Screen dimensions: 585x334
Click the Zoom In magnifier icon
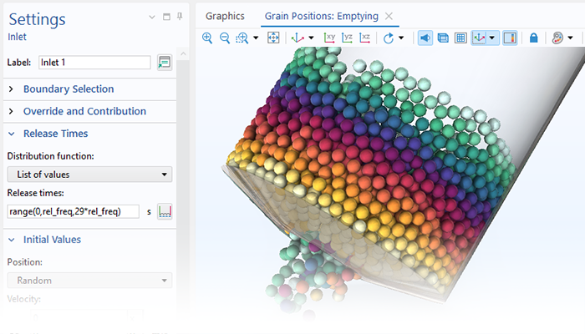[x=207, y=38]
